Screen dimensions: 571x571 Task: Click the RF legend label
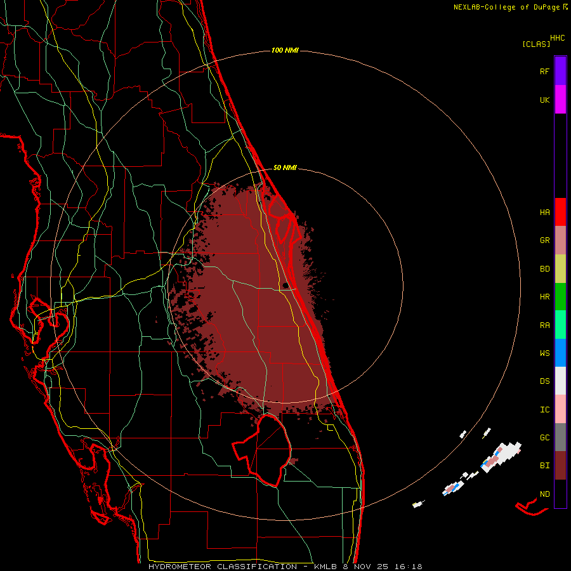coord(544,72)
